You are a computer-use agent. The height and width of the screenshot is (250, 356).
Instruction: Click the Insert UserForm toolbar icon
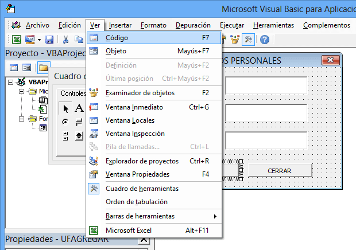tap(30, 40)
